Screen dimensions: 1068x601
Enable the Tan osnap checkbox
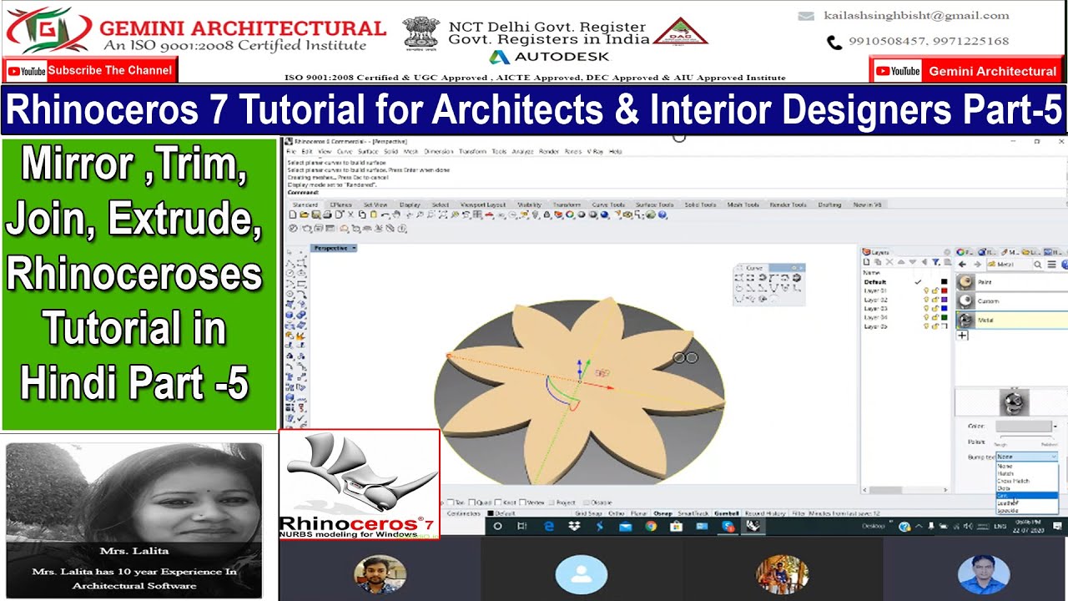pos(450,502)
